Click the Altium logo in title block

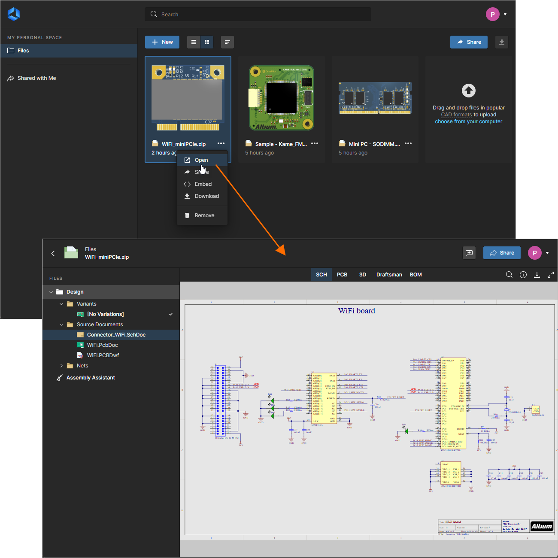pos(542,526)
